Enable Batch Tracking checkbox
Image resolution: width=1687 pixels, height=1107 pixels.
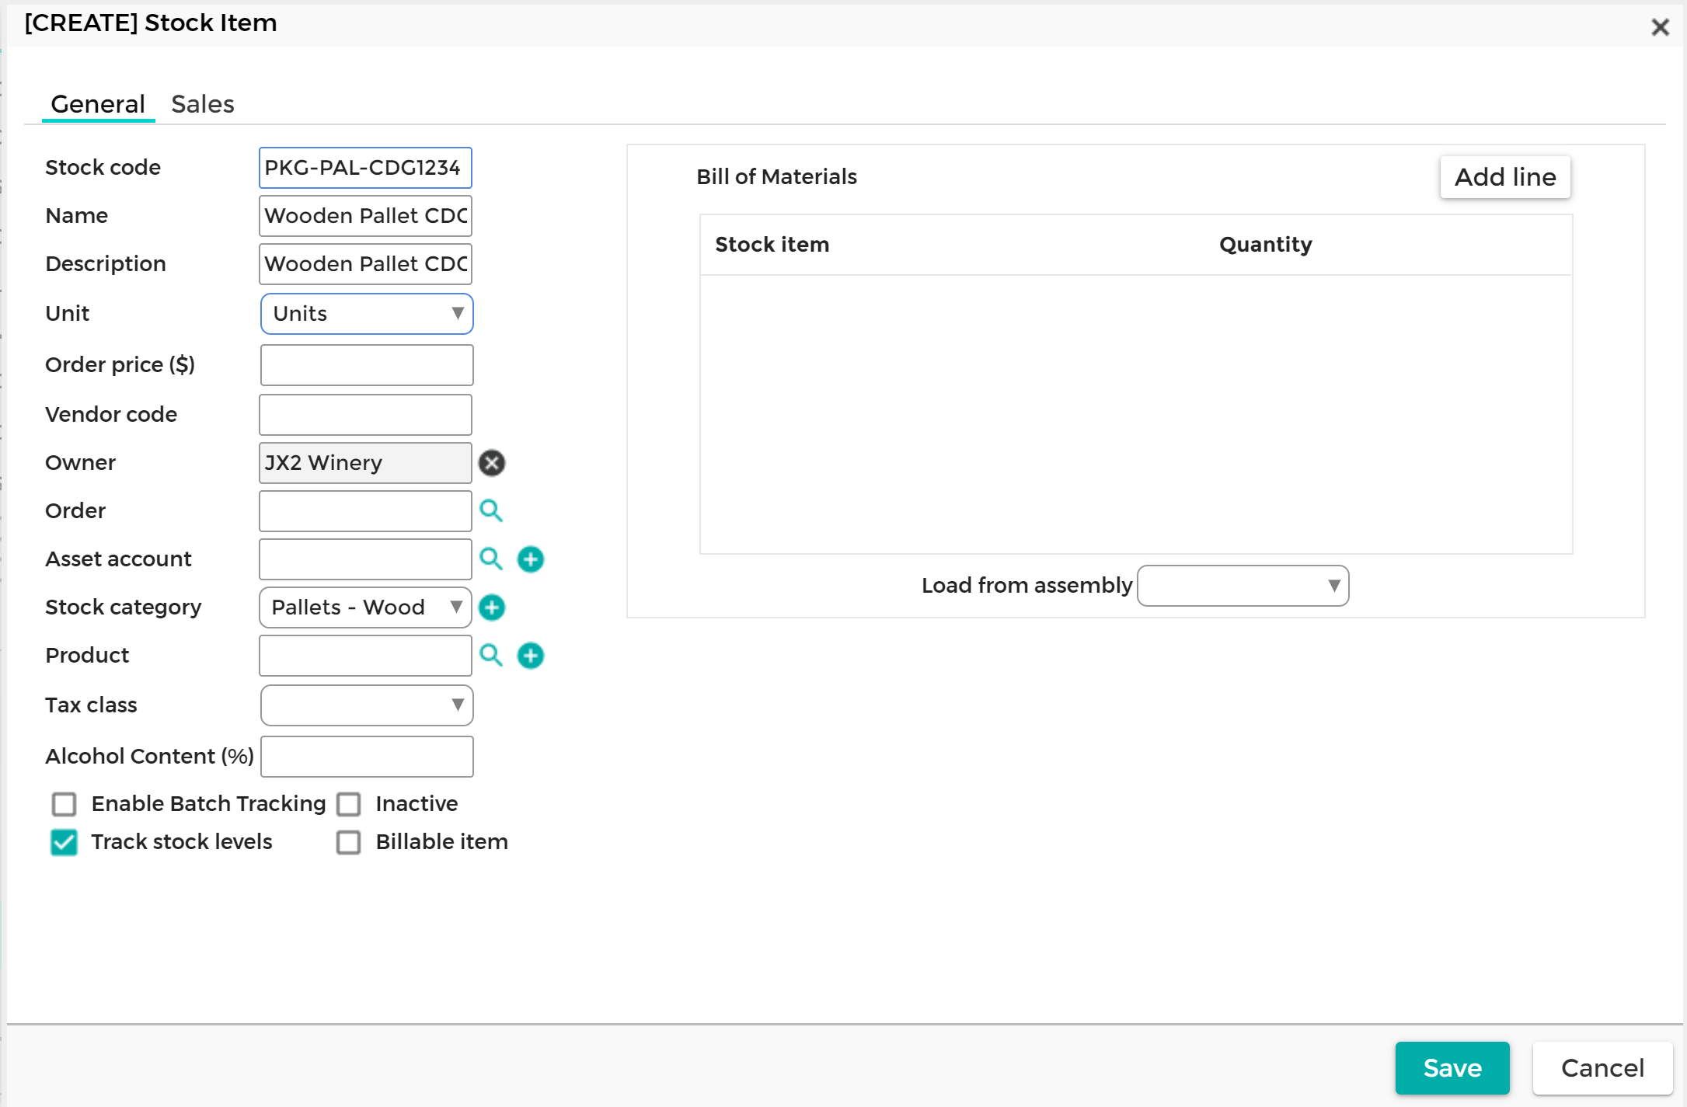pyautogui.click(x=64, y=804)
